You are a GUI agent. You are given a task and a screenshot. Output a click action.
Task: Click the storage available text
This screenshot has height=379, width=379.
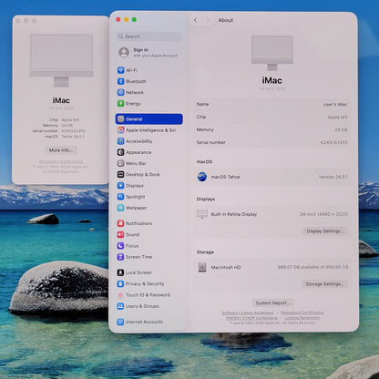click(x=312, y=267)
